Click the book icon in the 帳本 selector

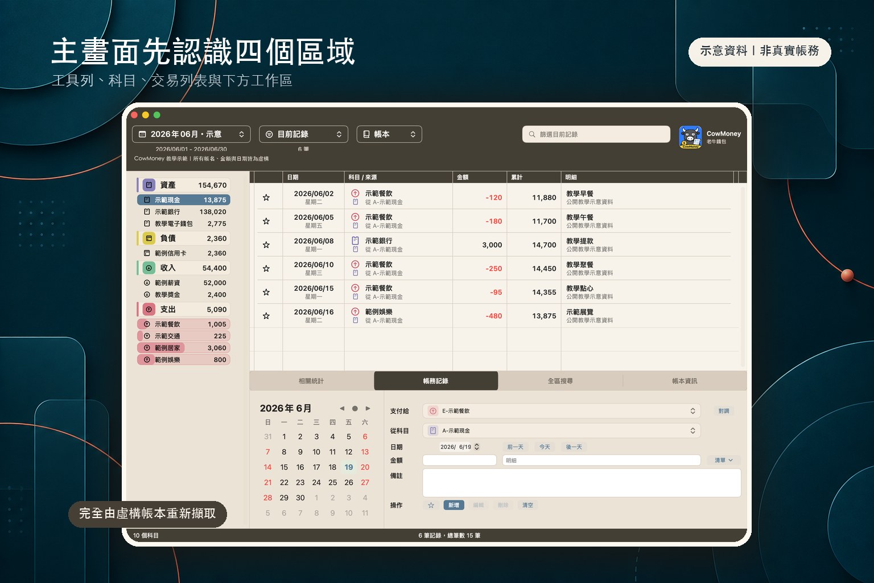[x=366, y=134]
